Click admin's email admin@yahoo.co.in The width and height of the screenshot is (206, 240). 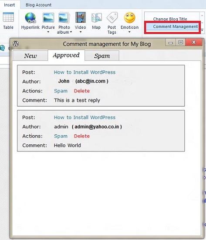click(97, 127)
